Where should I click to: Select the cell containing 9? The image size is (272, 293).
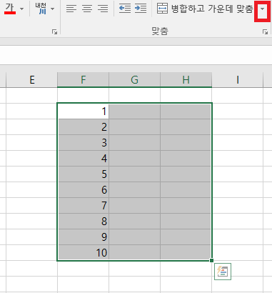(x=83, y=237)
